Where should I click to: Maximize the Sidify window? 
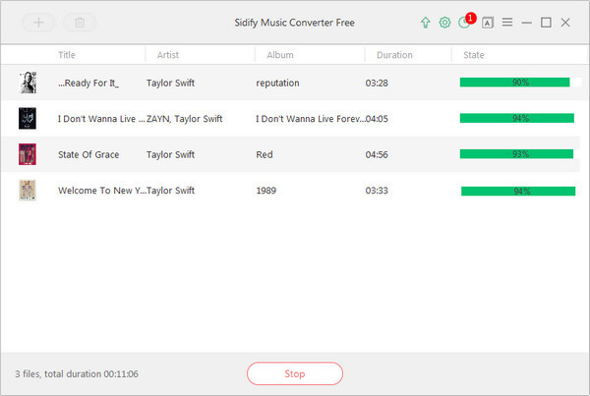click(546, 23)
